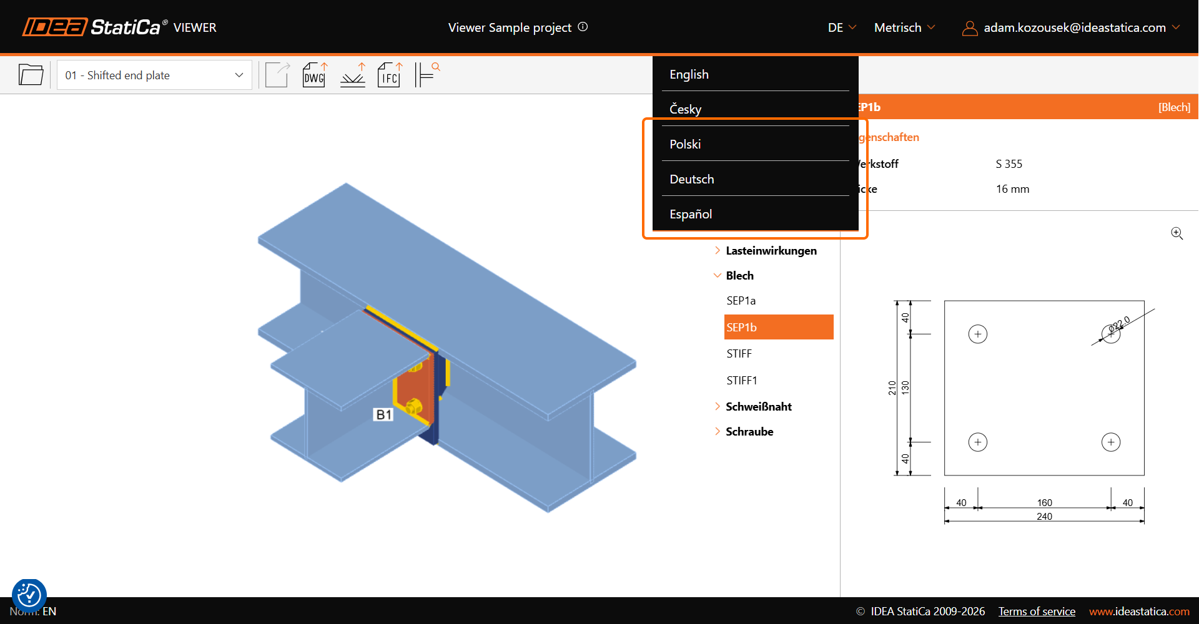
Task: Zoom the plate drawing with magnifier icon
Action: 1177,233
